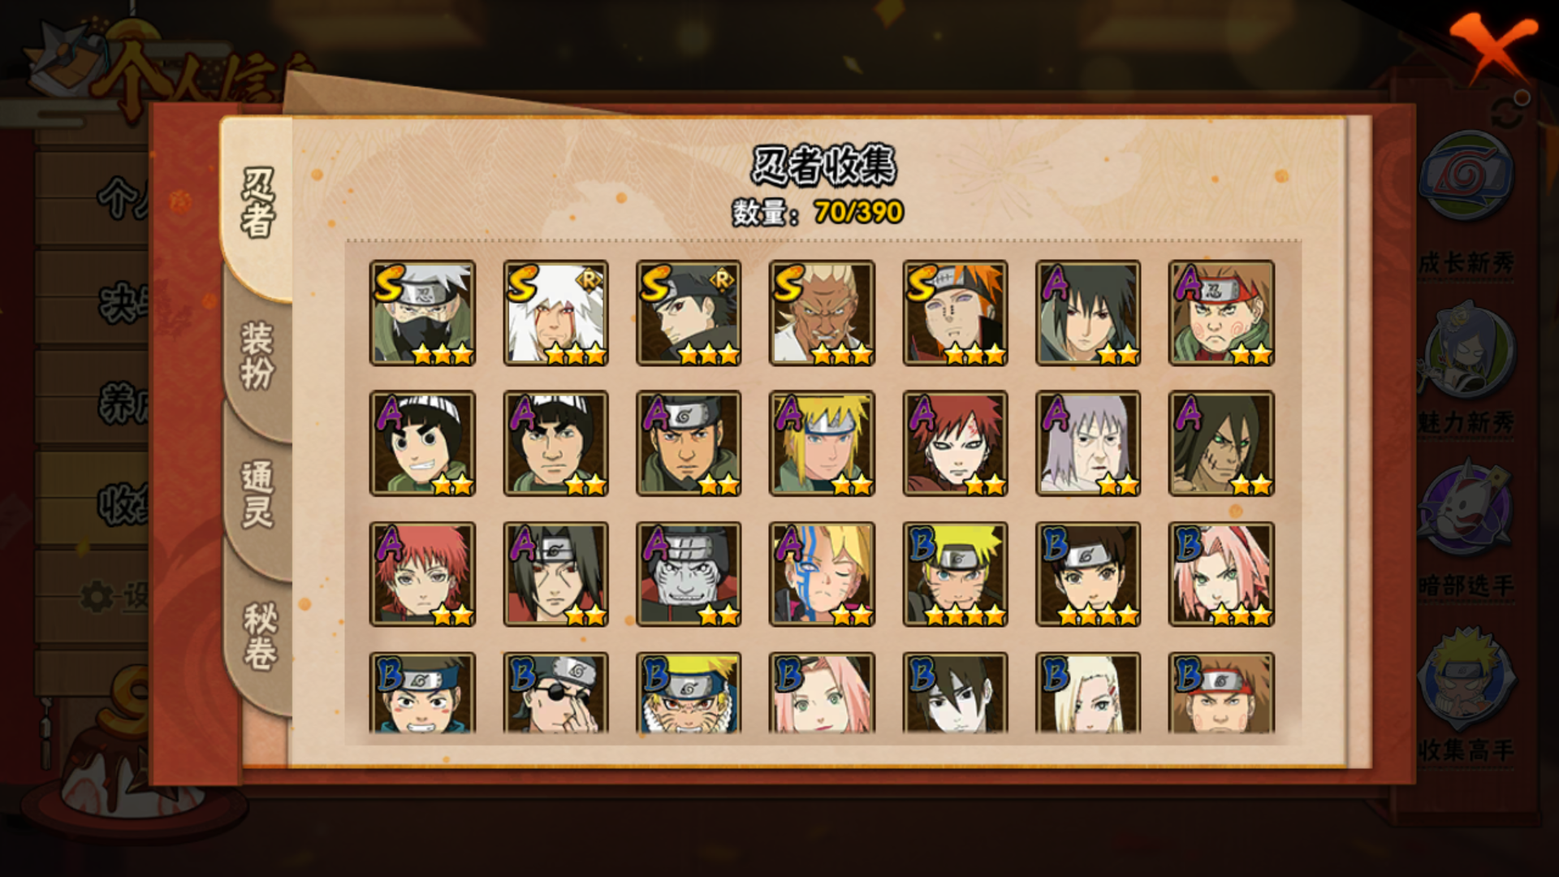The width and height of the screenshot is (1559, 877).
Task: Select the A-rank Kisame portrait
Action: pyautogui.click(x=689, y=574)
